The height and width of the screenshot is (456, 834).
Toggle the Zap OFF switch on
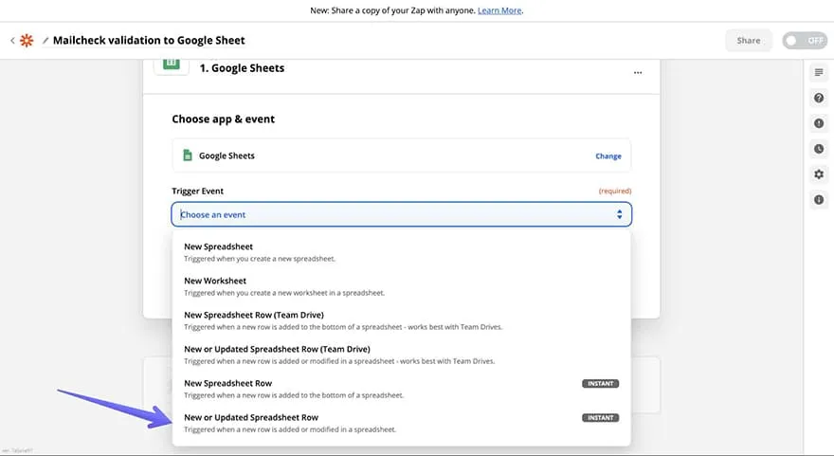(804, 41)
